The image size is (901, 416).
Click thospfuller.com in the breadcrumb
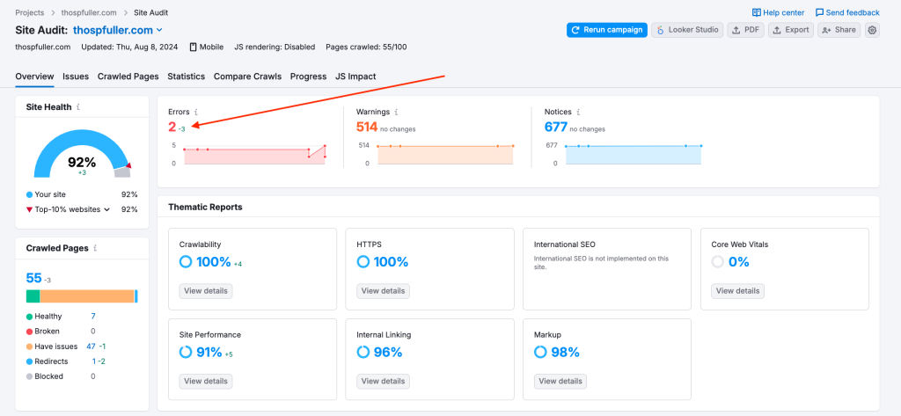(x=88, y=12)
